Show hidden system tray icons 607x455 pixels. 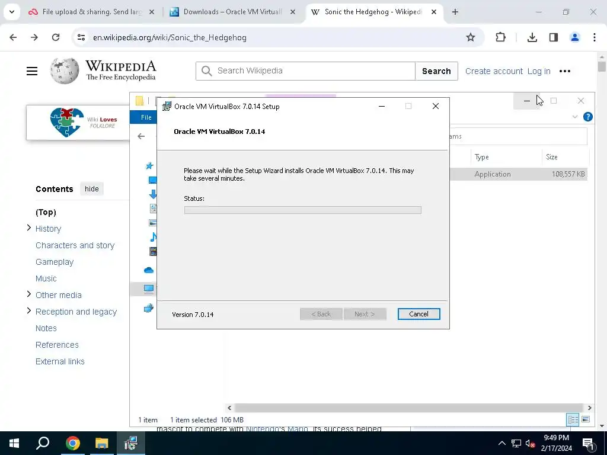[x=501, y=443]
